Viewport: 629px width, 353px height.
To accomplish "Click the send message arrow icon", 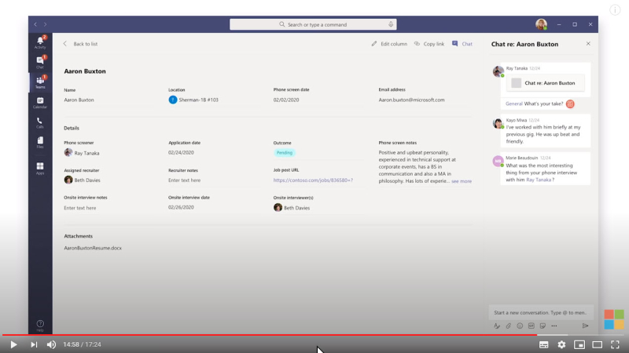I will click(x=585, y=326).
